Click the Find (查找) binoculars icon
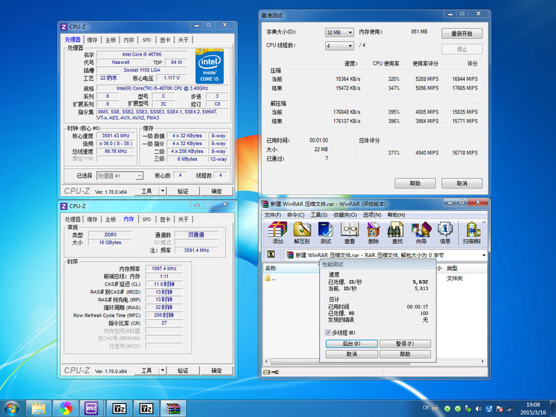 tap(397, 231)
